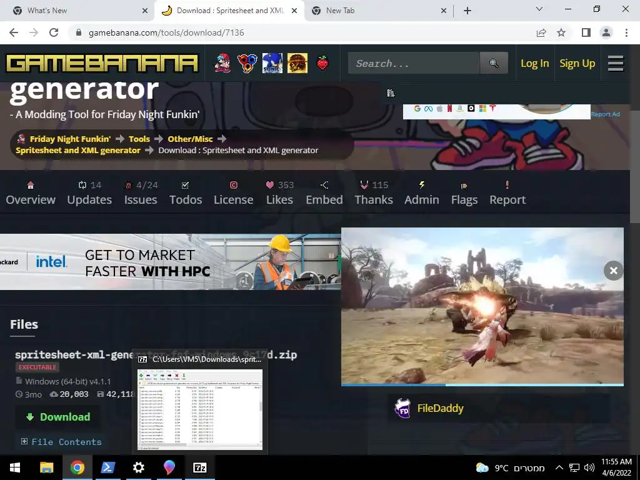Click the FileDaddy link
The height and width of the screenshot is (480, 640).
tap(440, 408)
